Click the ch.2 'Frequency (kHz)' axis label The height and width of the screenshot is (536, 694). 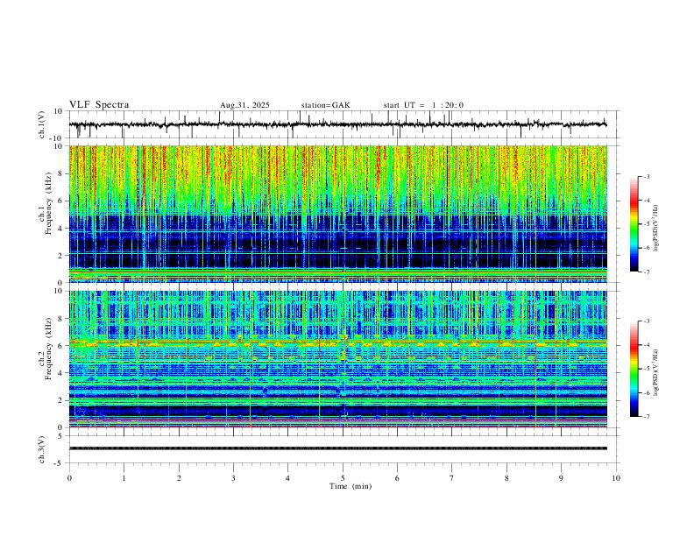pos(49,349)
